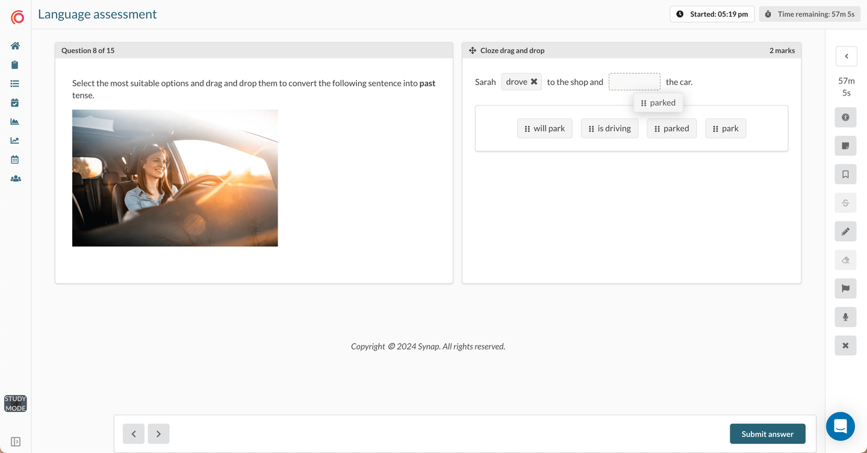The image size is (867, 453).
Task: Click the empty blank drop zone
Action: coord(634,82)
